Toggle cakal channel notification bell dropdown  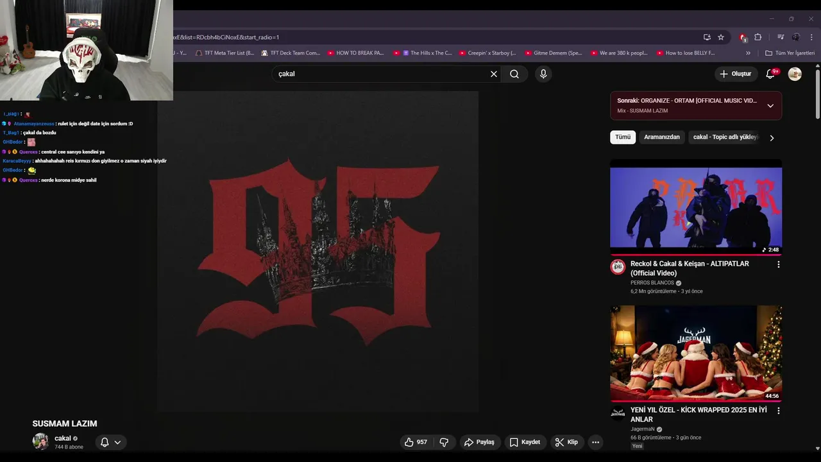coord(111,442)
